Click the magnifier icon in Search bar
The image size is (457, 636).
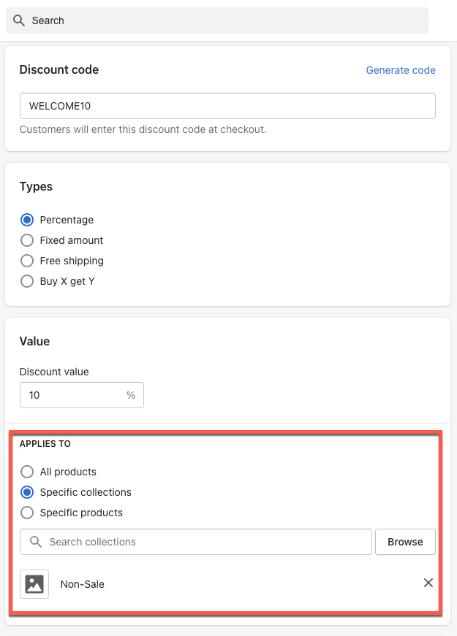(19, 20)
